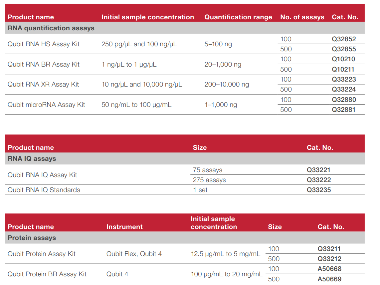Click the 20–1,000 ng range cell
Viewport: 380px width, 285px height.
223,65
